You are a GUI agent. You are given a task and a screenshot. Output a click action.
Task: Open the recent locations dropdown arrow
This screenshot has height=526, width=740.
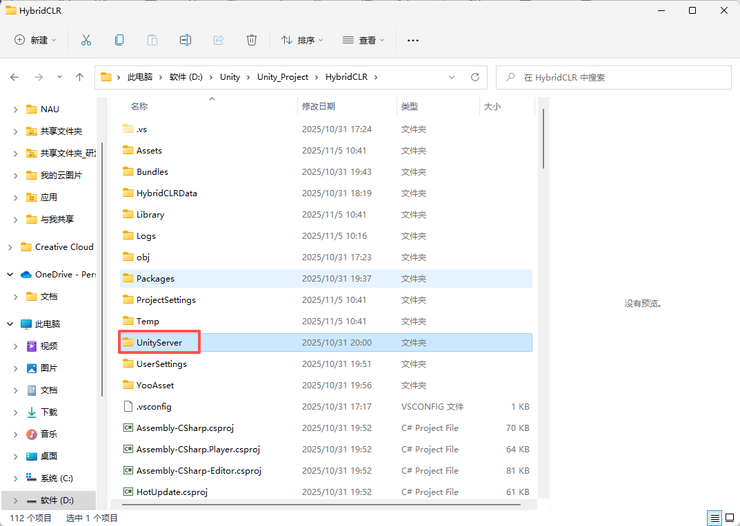pos(59,77)
